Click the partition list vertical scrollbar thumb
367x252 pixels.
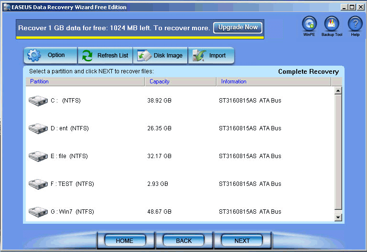click(338, 152)
